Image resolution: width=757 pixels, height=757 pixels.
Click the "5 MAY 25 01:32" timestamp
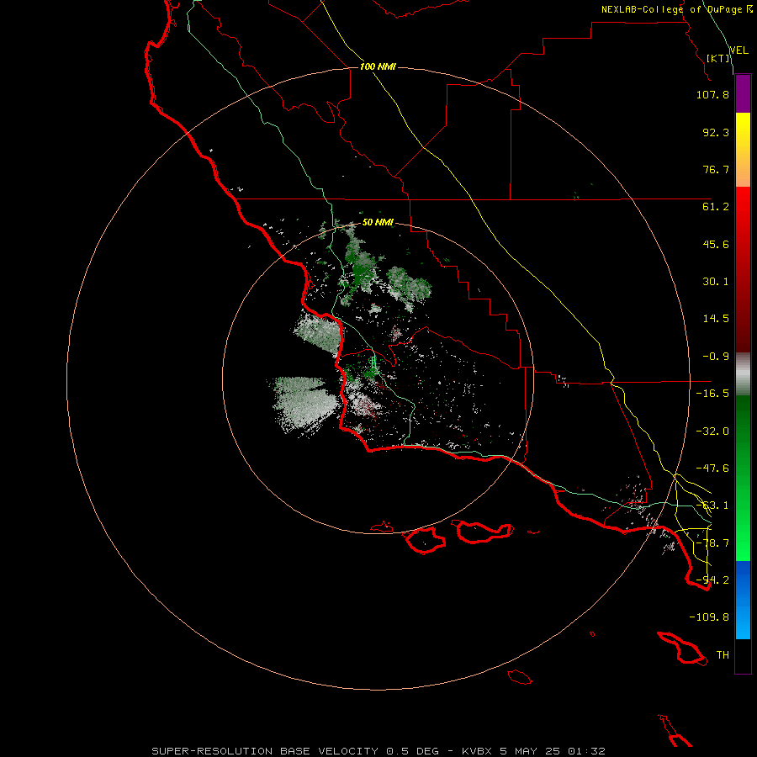pyautogui.click(x=553, y=751)
